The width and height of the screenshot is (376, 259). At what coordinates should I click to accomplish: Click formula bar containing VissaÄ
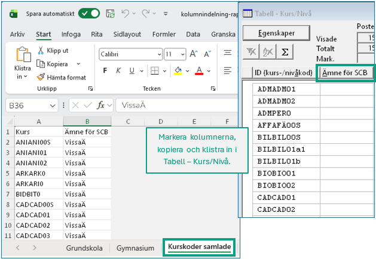click(177, 105)
